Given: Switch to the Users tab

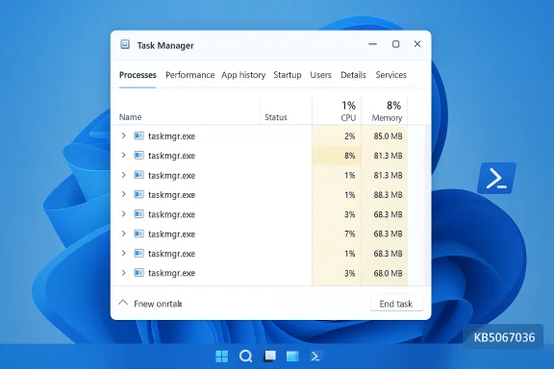Looking at the screenshot, I should pyautogui.click(x=321, y=75).
